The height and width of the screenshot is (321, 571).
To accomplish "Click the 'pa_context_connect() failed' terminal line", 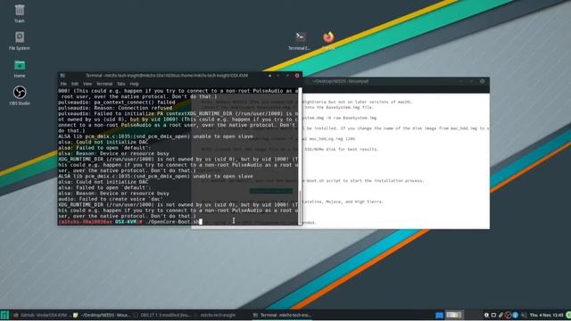I will point(117,103).
